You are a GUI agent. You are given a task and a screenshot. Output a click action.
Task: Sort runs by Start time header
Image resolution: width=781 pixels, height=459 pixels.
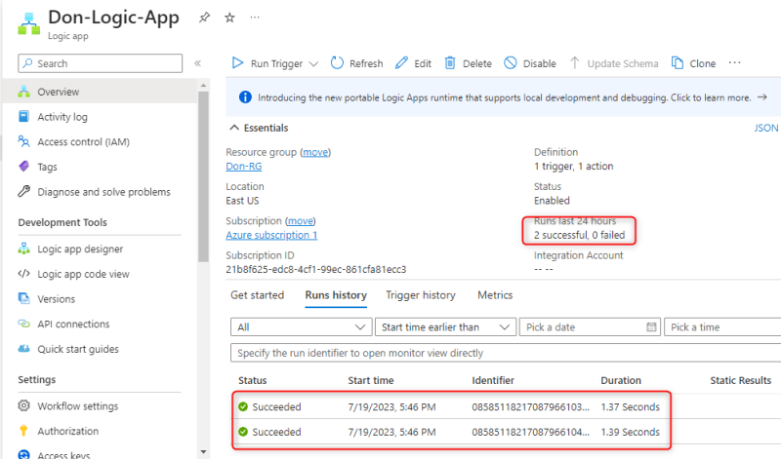(371, 380)
